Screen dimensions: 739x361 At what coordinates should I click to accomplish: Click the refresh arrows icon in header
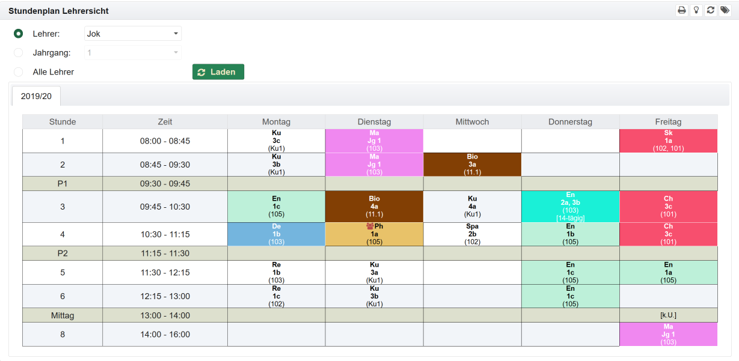711,10
